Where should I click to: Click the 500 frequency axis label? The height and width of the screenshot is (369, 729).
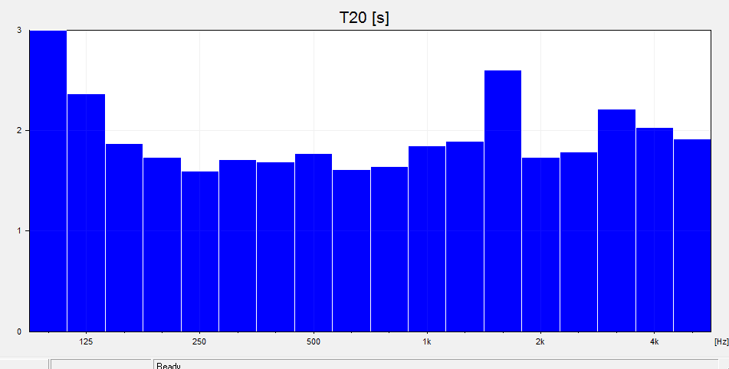(x=313, y=341)
